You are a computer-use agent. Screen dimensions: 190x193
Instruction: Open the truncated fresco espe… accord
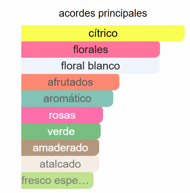[57, 180]
